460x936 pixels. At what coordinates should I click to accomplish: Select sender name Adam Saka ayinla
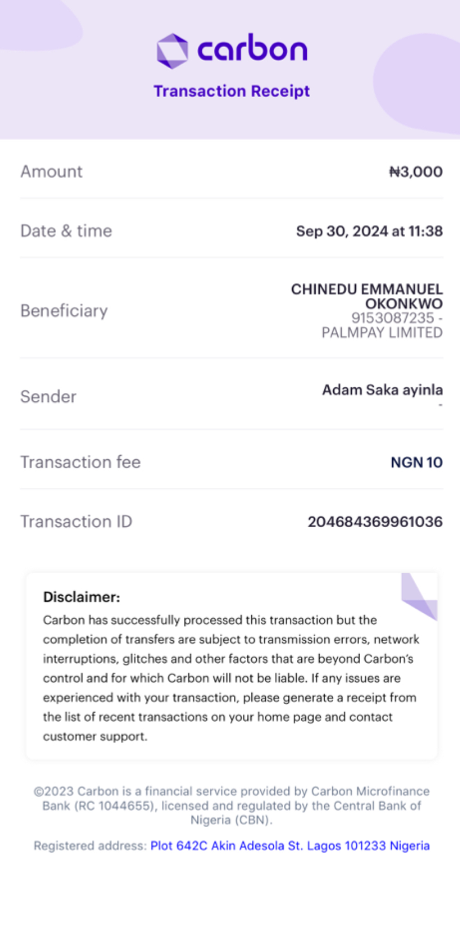click(382, 390)
